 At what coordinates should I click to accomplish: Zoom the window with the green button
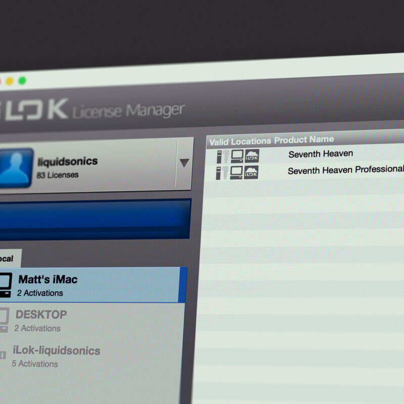coord(22,81)
